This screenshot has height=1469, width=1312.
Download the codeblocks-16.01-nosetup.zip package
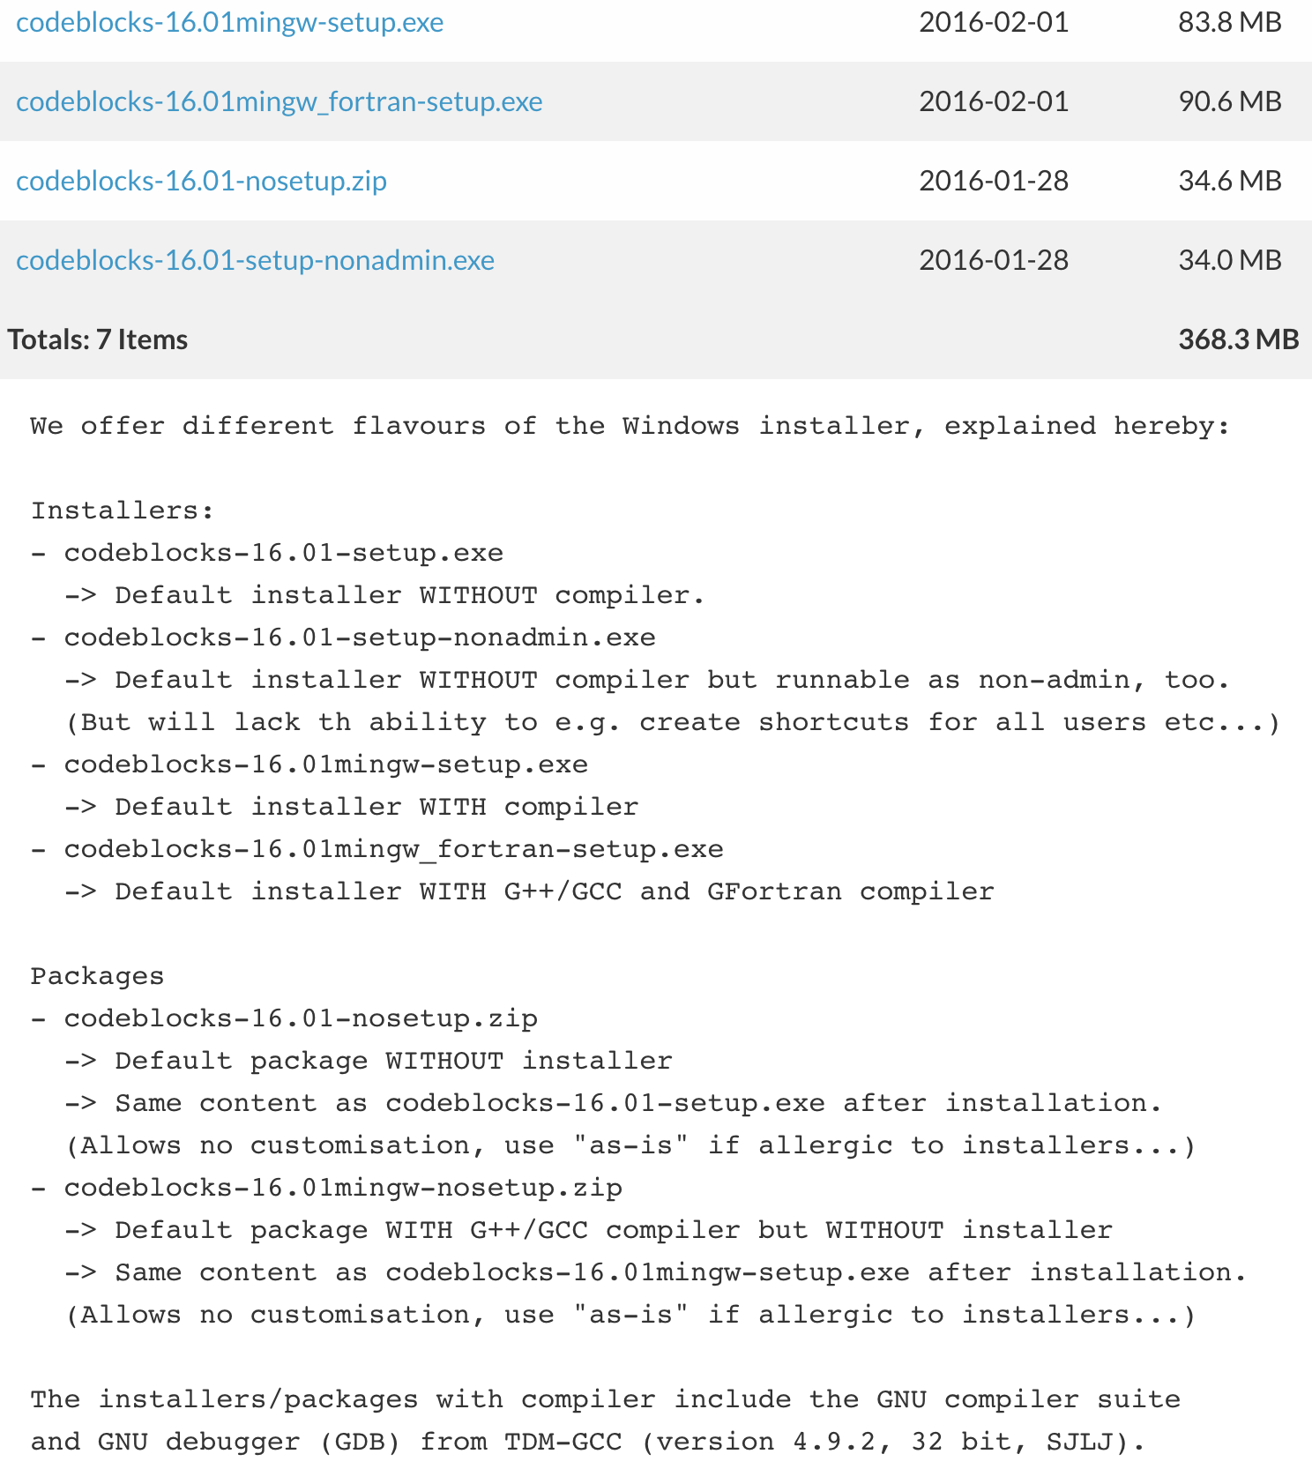(x=201, y=181)
